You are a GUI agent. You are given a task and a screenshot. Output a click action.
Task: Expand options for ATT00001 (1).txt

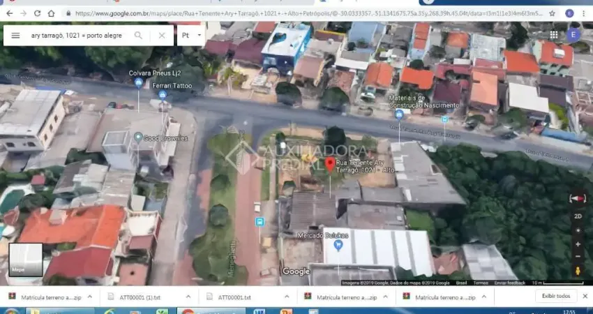pos(188,297)
